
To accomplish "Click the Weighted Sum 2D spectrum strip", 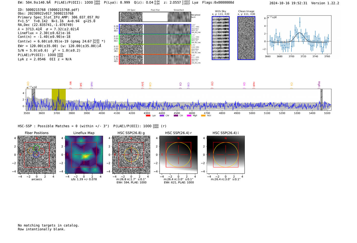I will [x=155, y=17].
